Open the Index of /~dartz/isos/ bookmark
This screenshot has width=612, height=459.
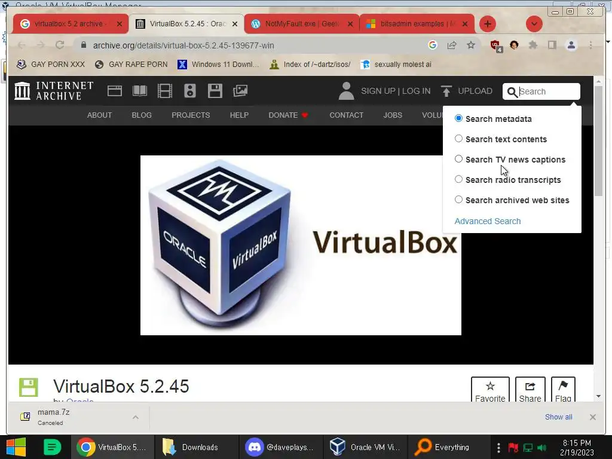tap(310, 65)
